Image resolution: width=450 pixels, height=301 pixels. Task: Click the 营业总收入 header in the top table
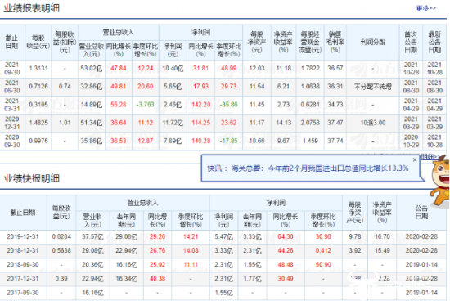[x=119, y=32]
